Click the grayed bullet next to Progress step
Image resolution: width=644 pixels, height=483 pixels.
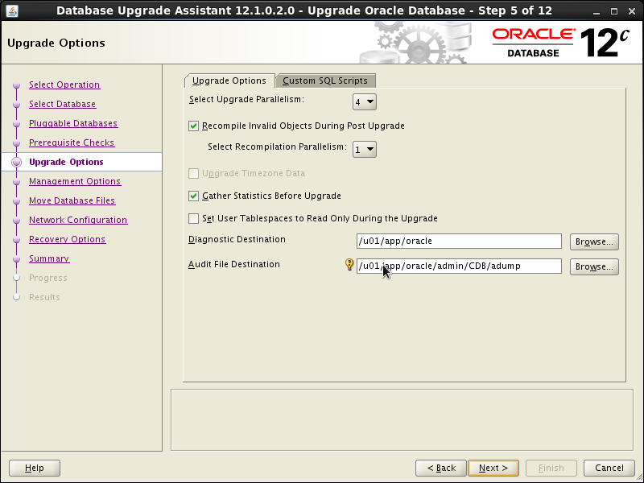point(18,278)
